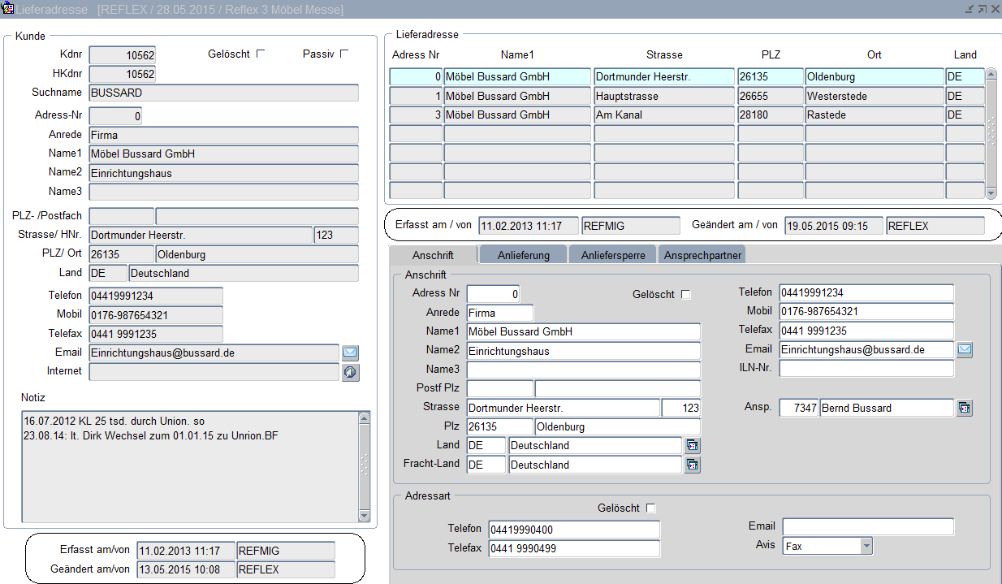Click the application icon in the title bar
1002x584 pixels.
coord(9,9)
